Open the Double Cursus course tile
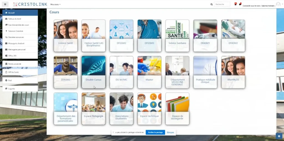Screen dimensions: 284x141 [x=93, y=72]
